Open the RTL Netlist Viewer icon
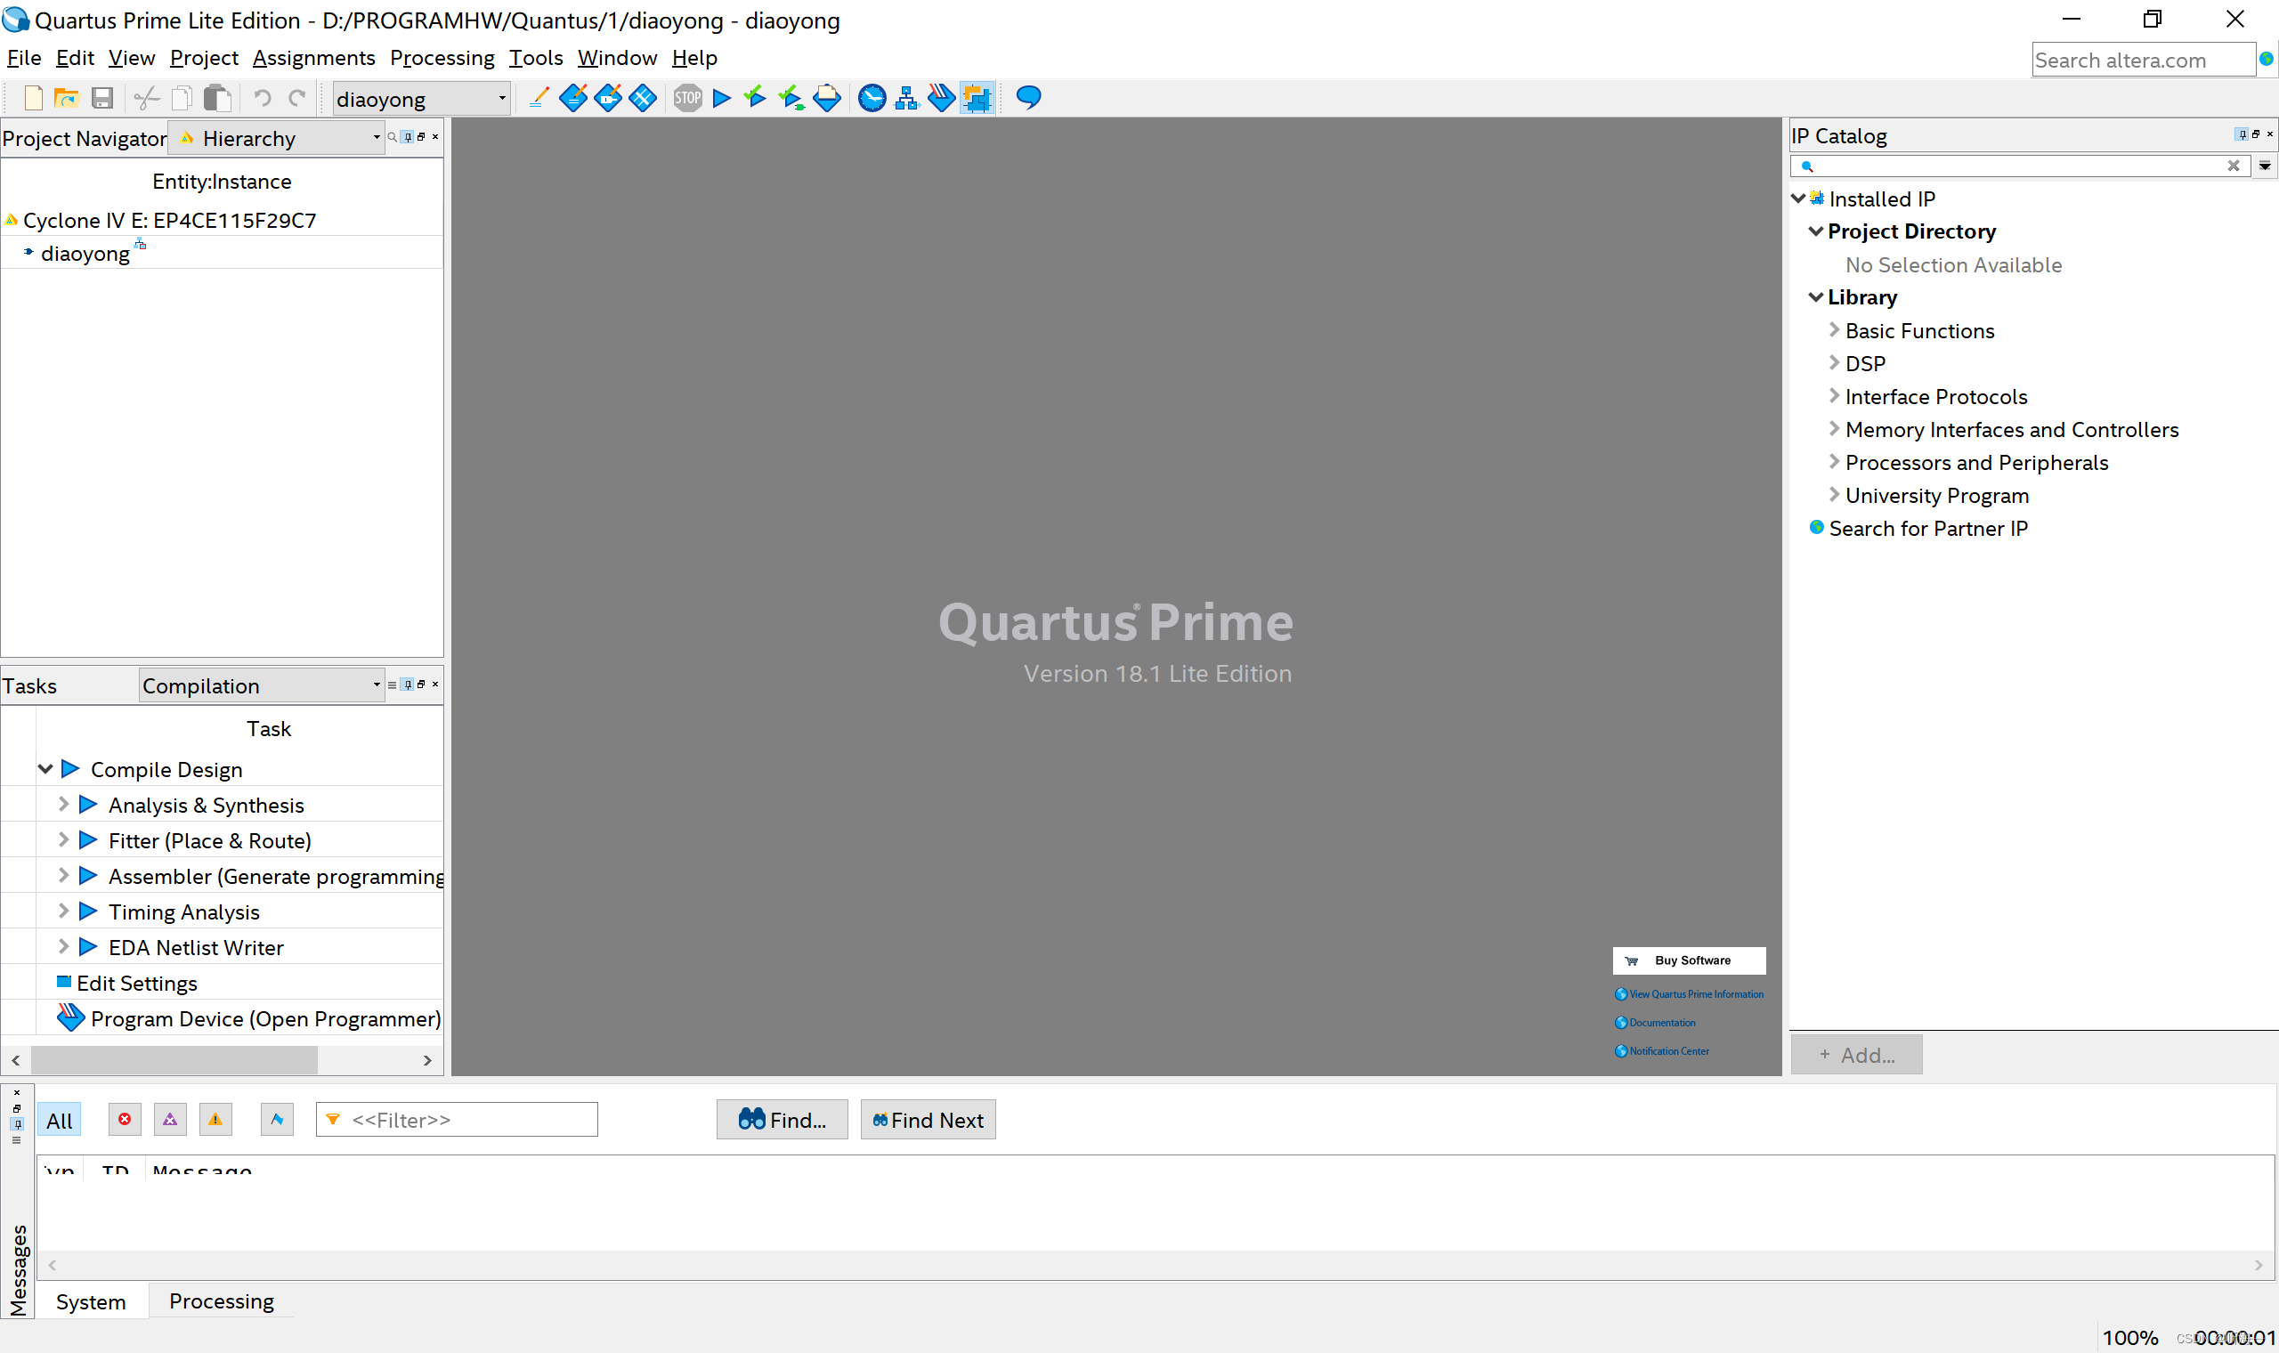This screenshot has height=1353, width=2279. tap(906, 98)
